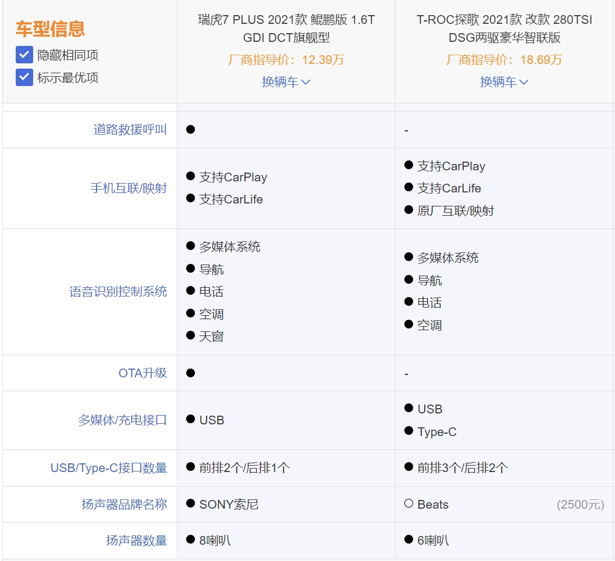Click the 道路救援呼叫 row label
615x561 pixels.
coord(130,130)
